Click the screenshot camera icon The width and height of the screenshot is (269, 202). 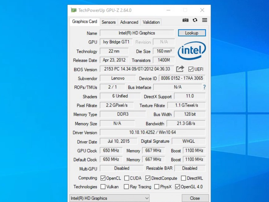click(185, 20)
